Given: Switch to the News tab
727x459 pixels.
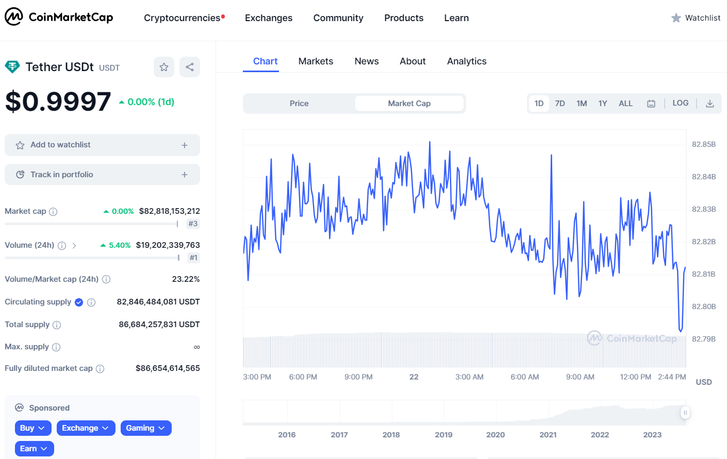Looking at the screenshot, I should point(367,61).
